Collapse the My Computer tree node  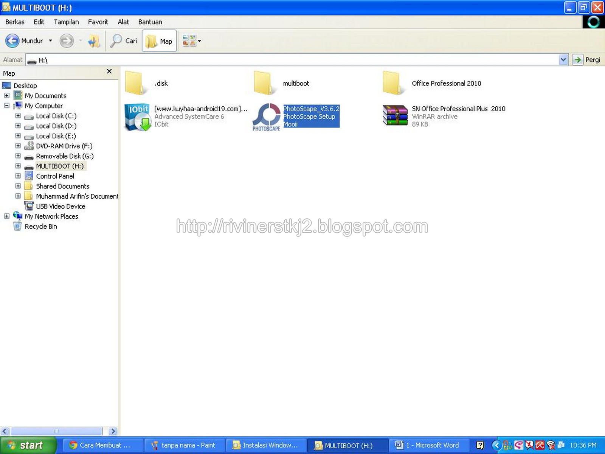point(7,106)
